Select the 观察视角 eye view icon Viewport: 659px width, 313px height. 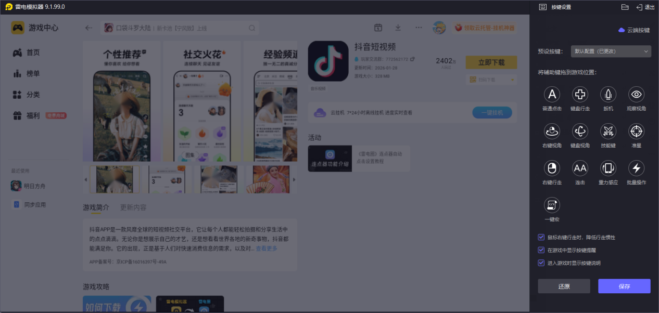637,94
